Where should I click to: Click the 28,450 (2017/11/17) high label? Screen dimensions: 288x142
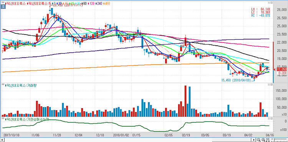click(x=68, y=5)
